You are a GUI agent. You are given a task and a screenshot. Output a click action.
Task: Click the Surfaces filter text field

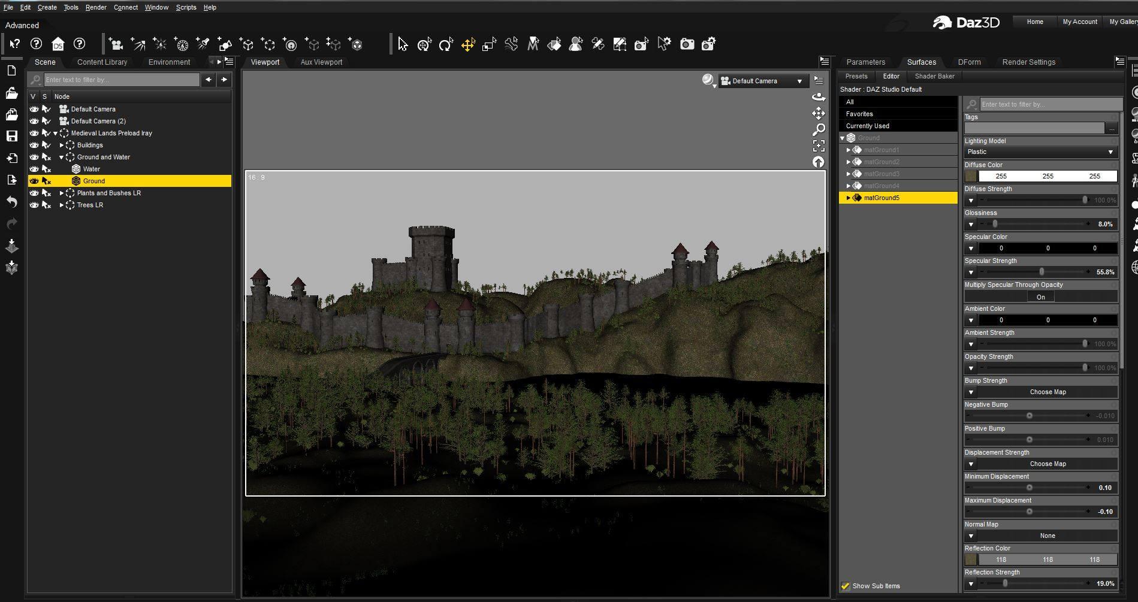[x=1050, y=104]
